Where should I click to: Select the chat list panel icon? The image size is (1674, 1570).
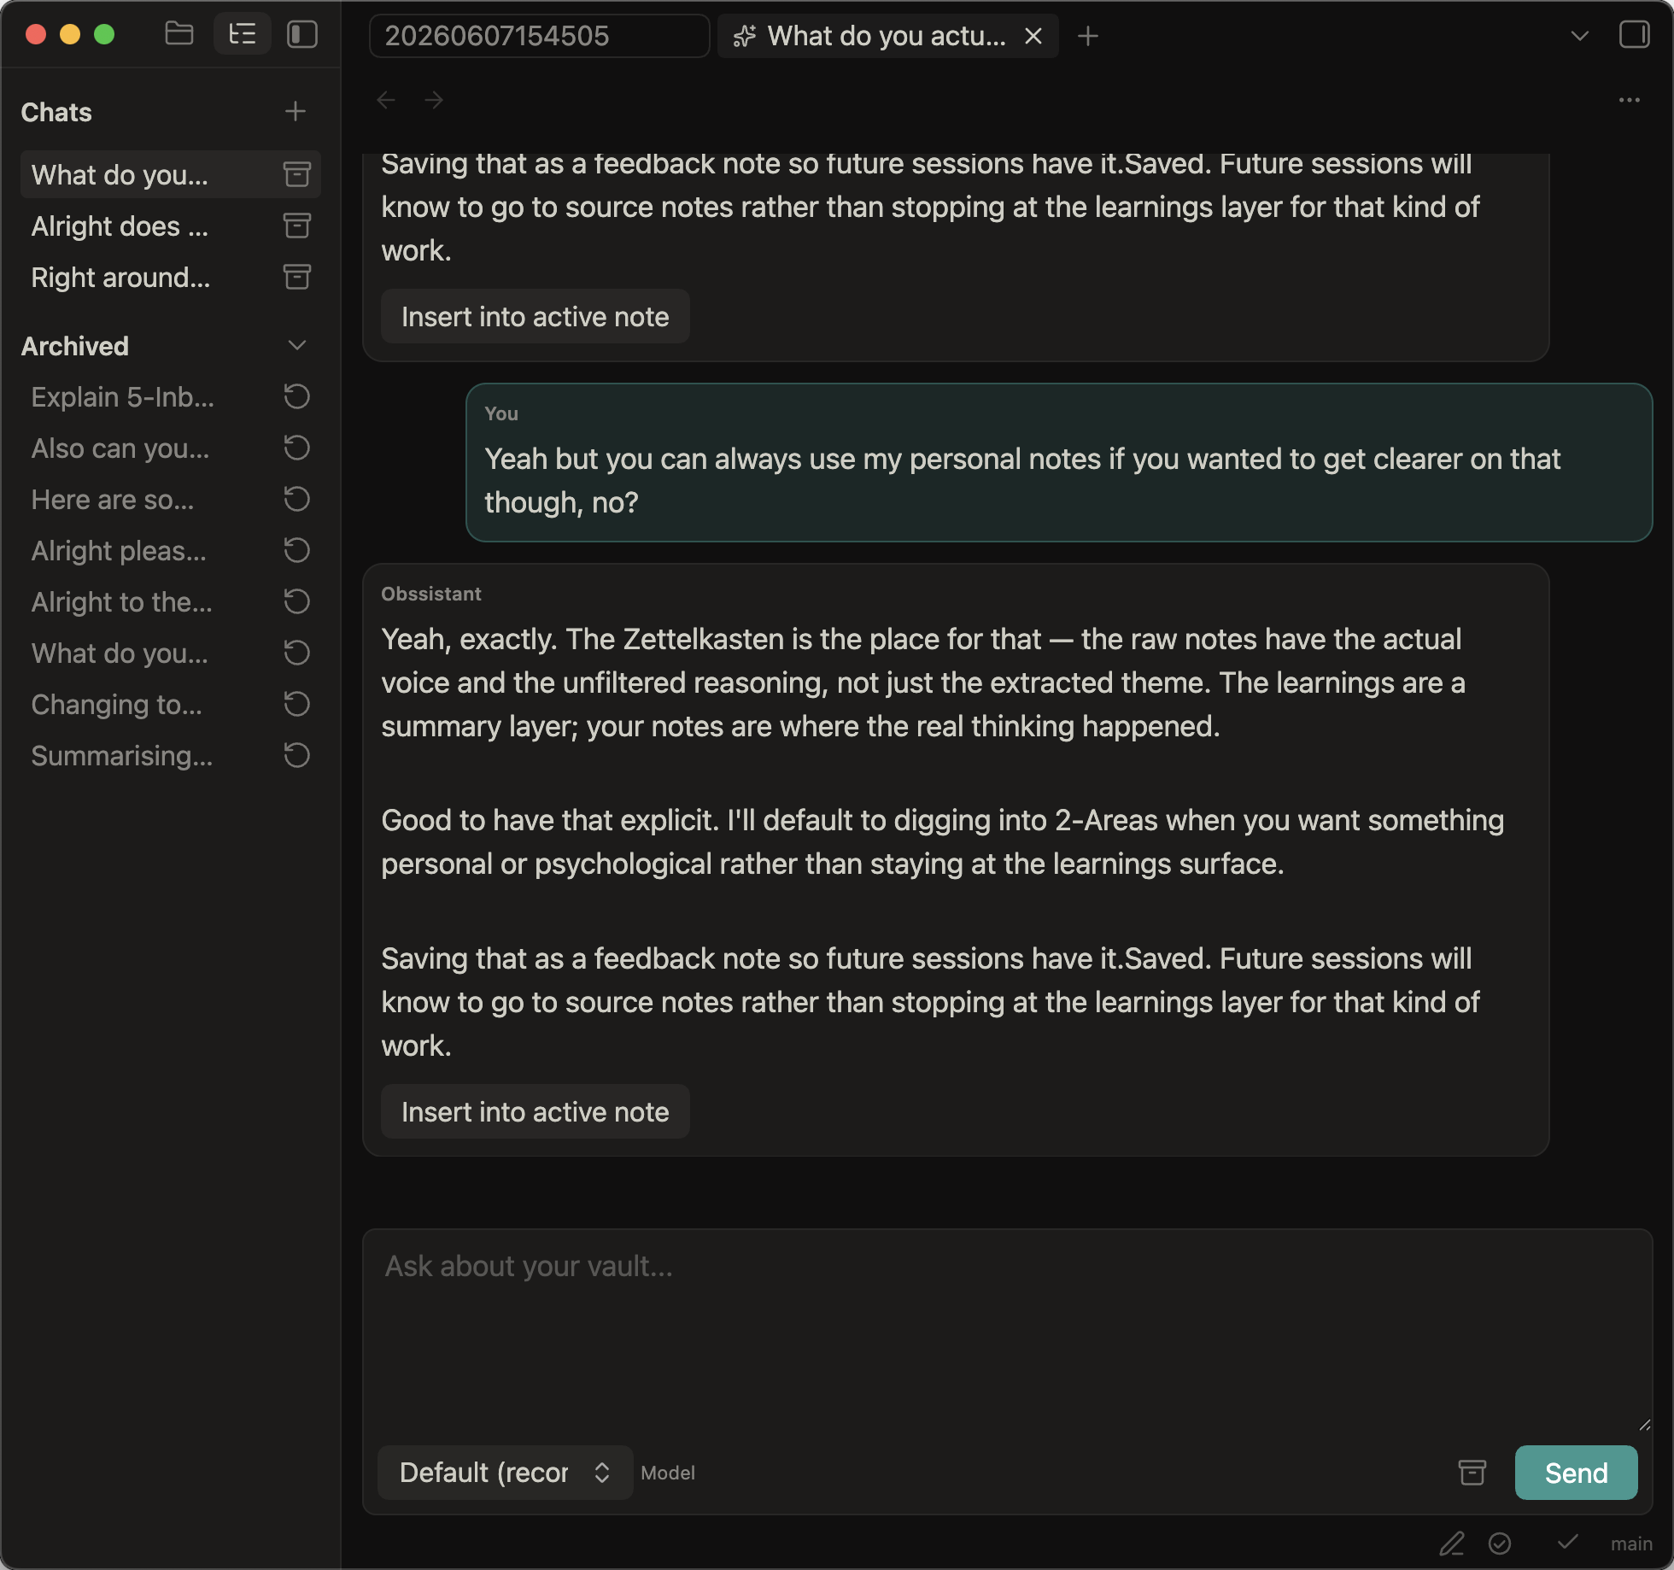pyautogui.click(x=243, y=34)
